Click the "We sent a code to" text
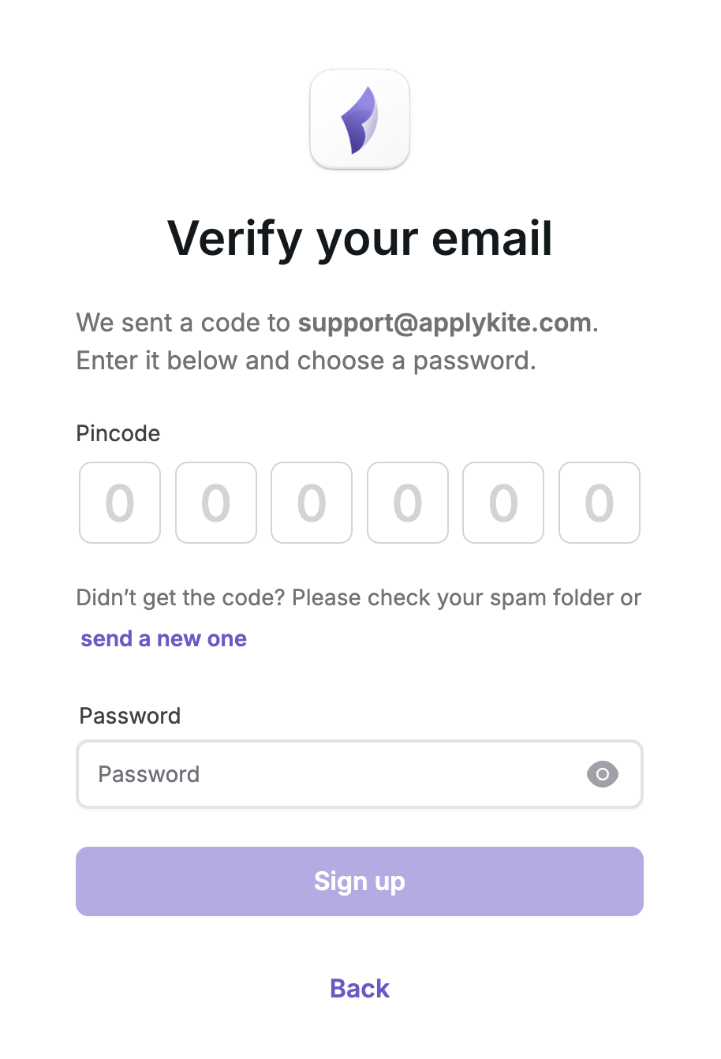 coord(183,323)
